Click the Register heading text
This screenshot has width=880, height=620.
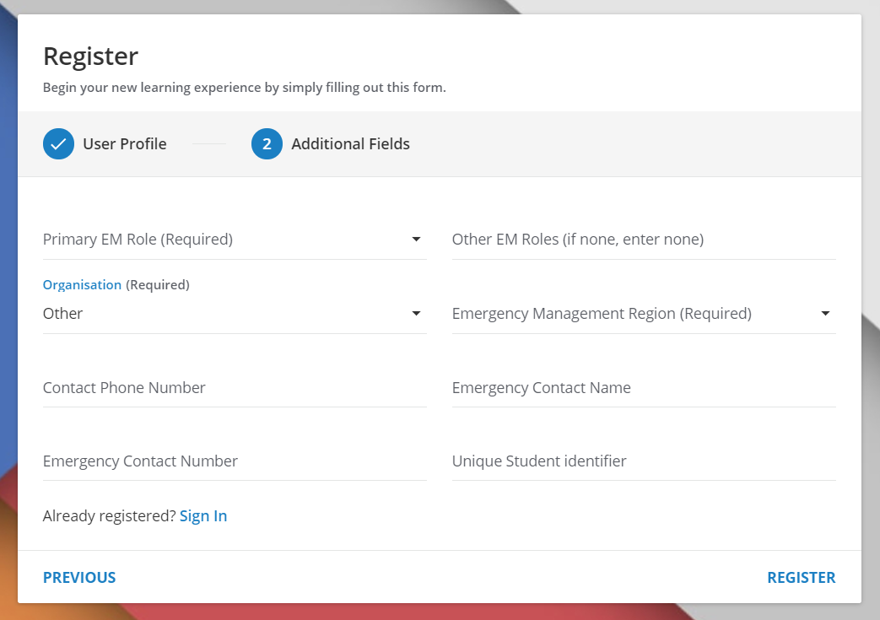[90, 57]
